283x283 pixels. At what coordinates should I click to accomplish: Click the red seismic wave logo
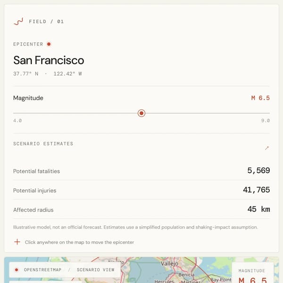pyautogui.click(x=18, y=22)
